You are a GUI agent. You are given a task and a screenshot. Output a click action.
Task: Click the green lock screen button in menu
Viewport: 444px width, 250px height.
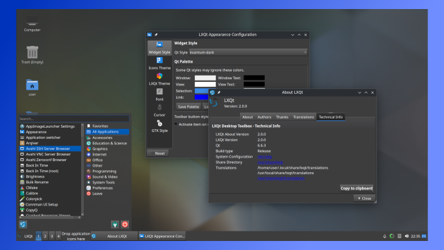[x=114, y=224]
